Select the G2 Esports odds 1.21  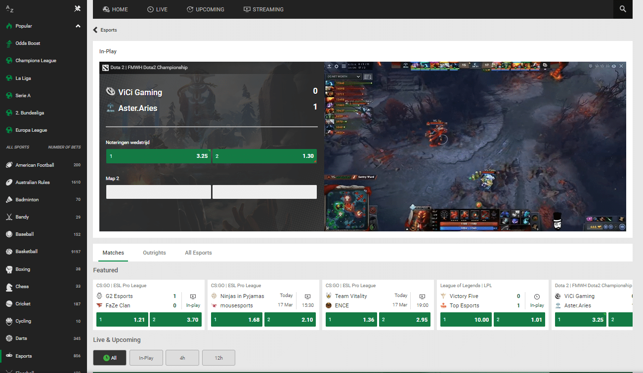coord(122,320)
